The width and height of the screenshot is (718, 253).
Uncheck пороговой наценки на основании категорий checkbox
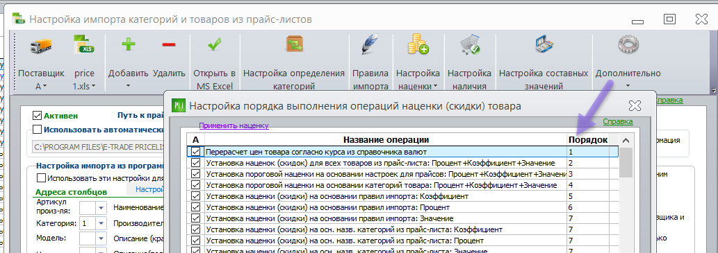(x=196, y=185)
